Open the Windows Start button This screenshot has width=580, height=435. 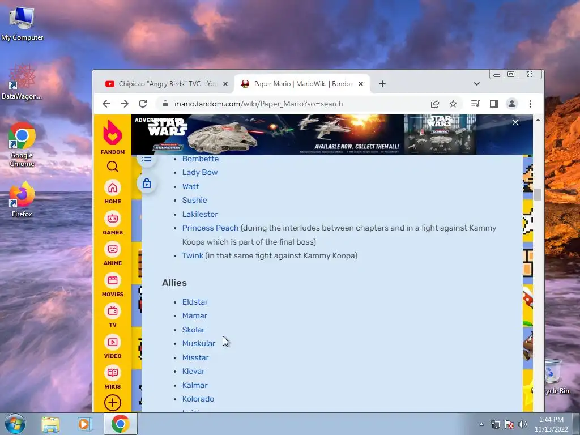(x=15, y=424)
